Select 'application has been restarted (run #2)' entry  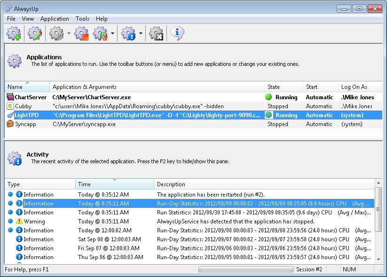[x=211, y=195]
